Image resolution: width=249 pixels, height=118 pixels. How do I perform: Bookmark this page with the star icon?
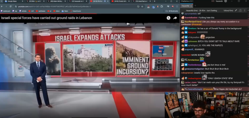142,7
